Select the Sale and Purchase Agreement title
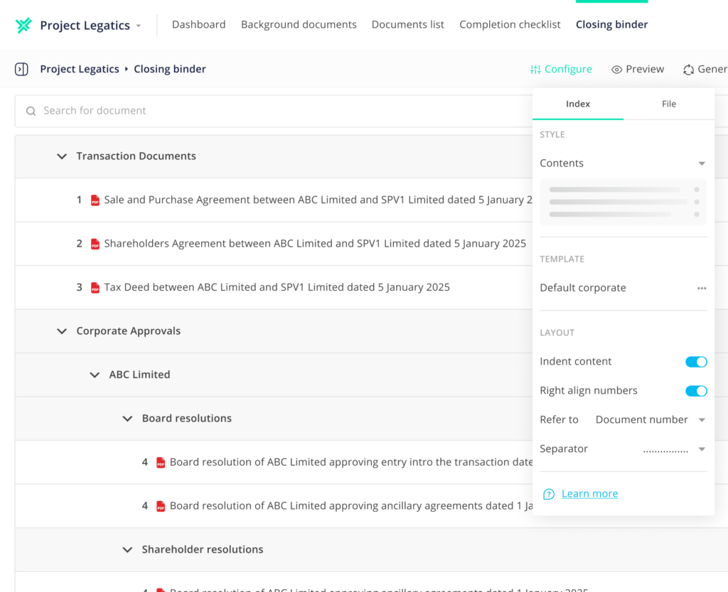Image resolution: width=728 pixels, height=592 pixels. [x=318, y=200]
